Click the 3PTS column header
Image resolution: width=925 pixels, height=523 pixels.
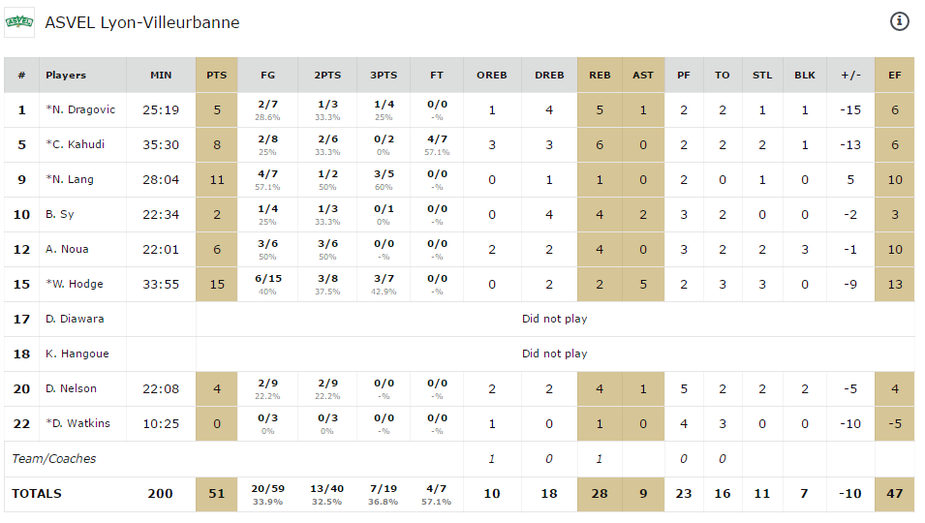384,76
